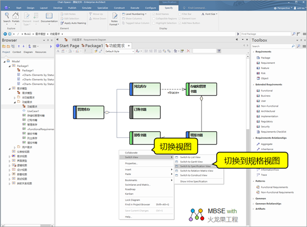The image size is (307, 227).
Task: Select the Risk element in Toolbox
Action: click(264, 73)
